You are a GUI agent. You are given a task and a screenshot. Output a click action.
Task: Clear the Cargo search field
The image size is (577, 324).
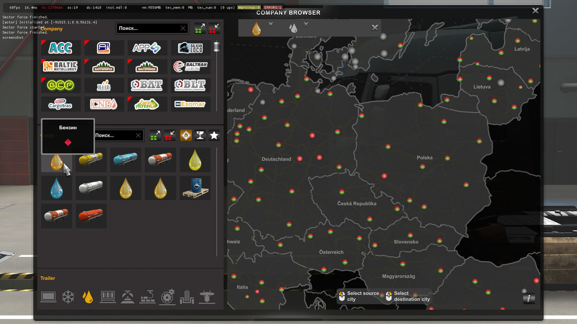[x=138, y=135]
